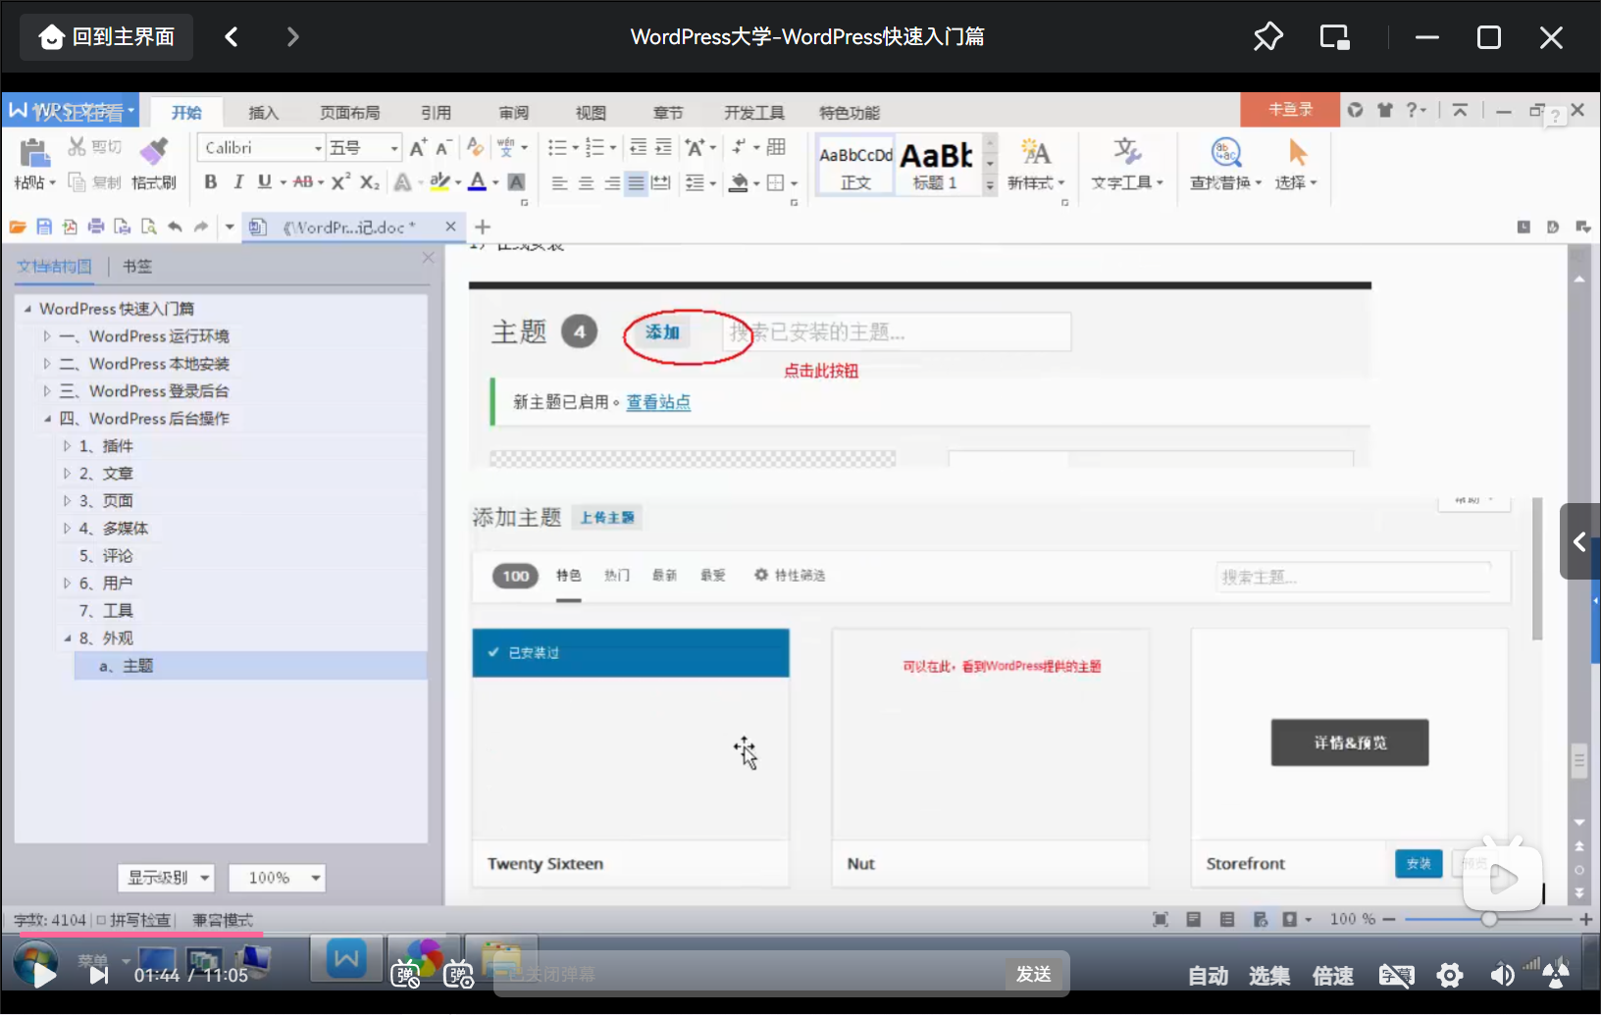Select the justify alignment icon
Screen dimensions: 1601x1015
637,182
